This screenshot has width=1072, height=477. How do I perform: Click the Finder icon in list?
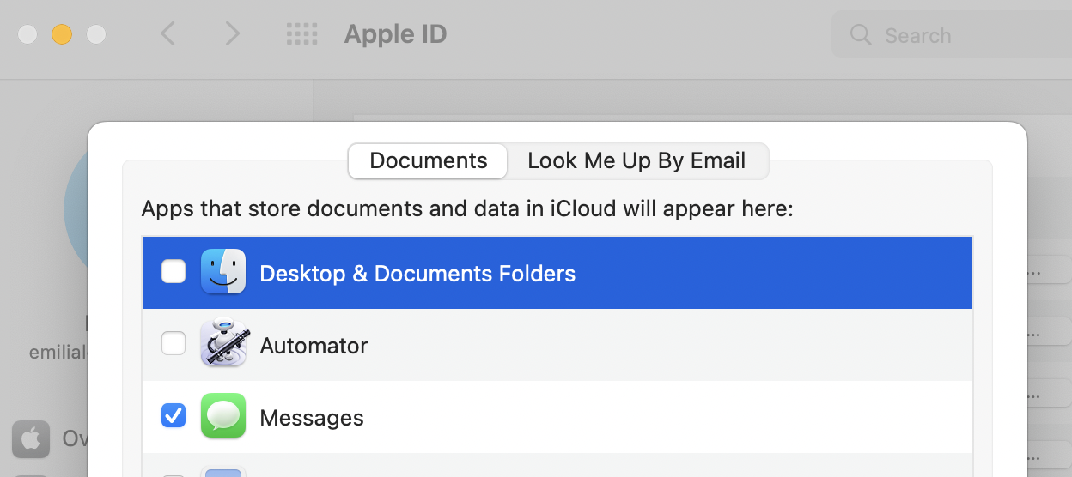point(223,272)
